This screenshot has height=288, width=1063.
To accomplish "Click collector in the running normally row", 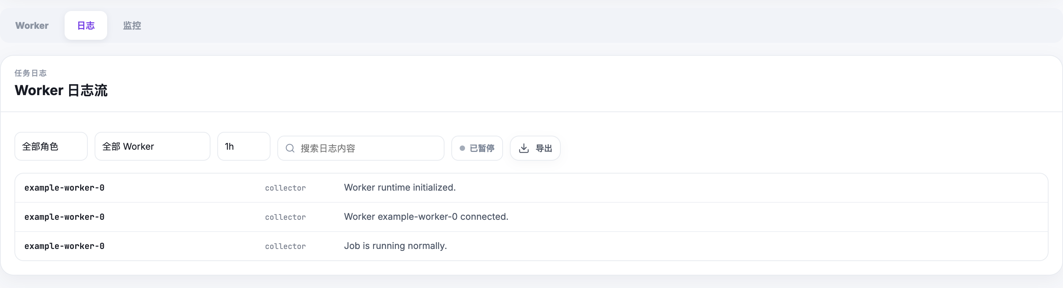I will 285,246.
